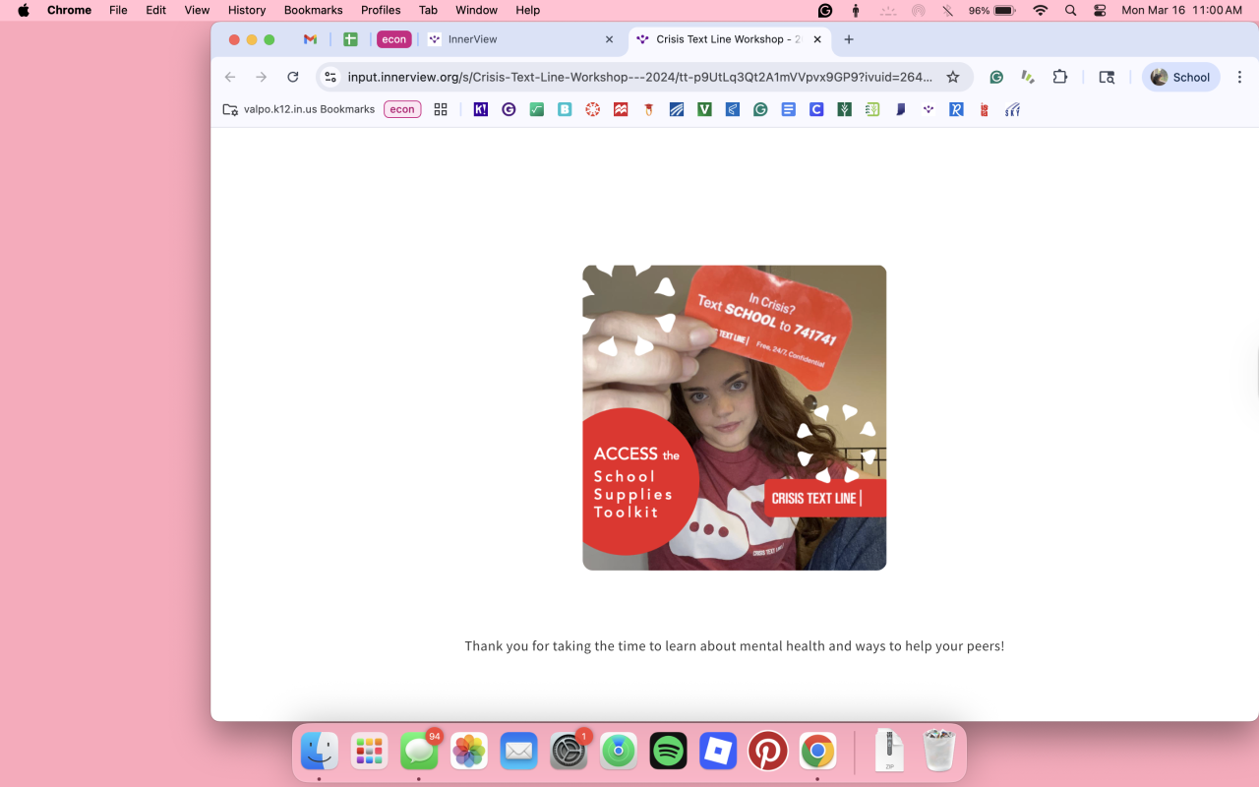Image resolution: width=1259 pixels, height=787 pixels.
Task: Open the Profiles menu
Action: 381,10
